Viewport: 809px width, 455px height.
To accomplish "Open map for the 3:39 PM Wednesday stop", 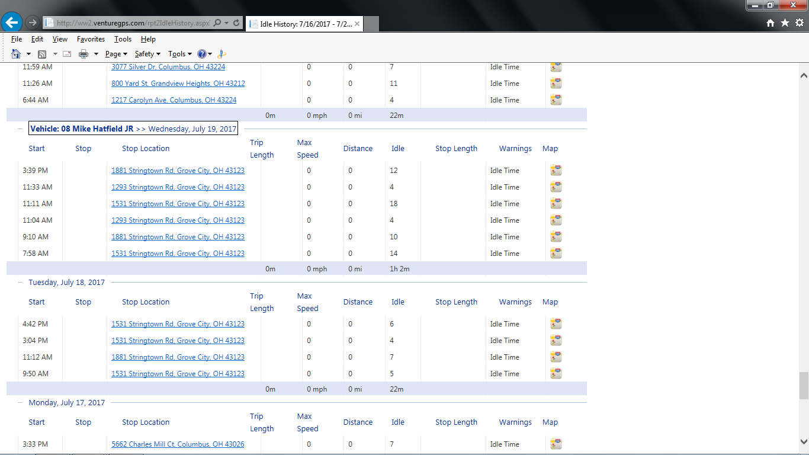I will pyautogui.click(x=556, y=171).
